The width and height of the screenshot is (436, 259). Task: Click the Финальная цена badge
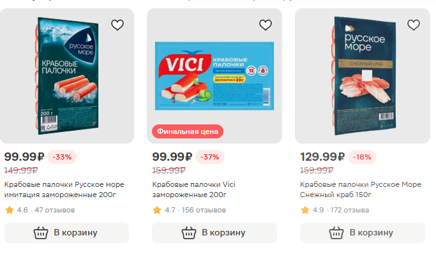(x=188, y=131)
